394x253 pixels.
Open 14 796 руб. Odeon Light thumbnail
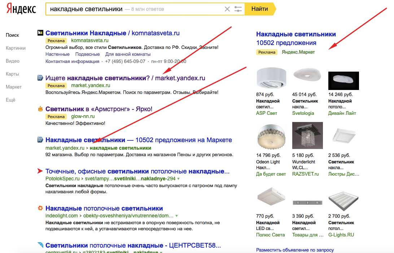[x=271, y=137]
